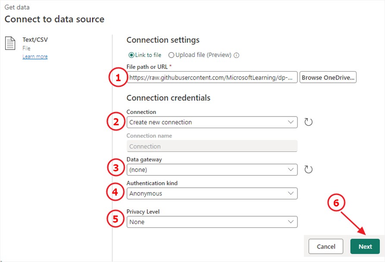Click the info icon beside Upload file
The width and height of the screenshot is (385, 262).
pyautogui.click(x=237, y=55)
